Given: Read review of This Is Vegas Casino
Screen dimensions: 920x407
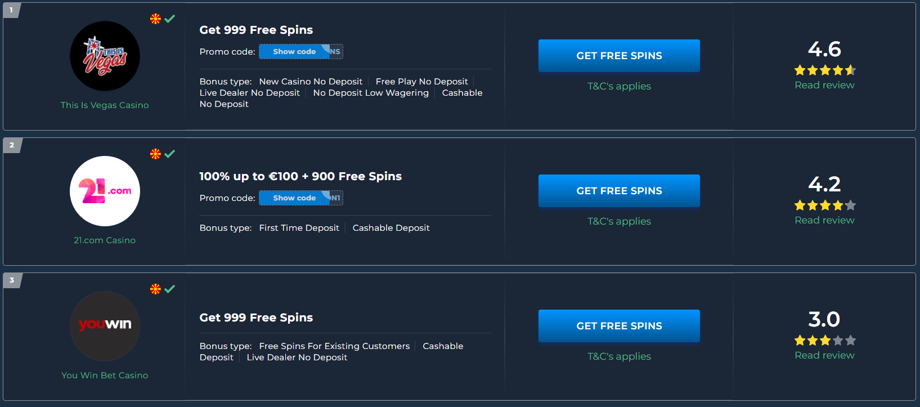Looking at the screenshot, I should click(x=824, y=85).
